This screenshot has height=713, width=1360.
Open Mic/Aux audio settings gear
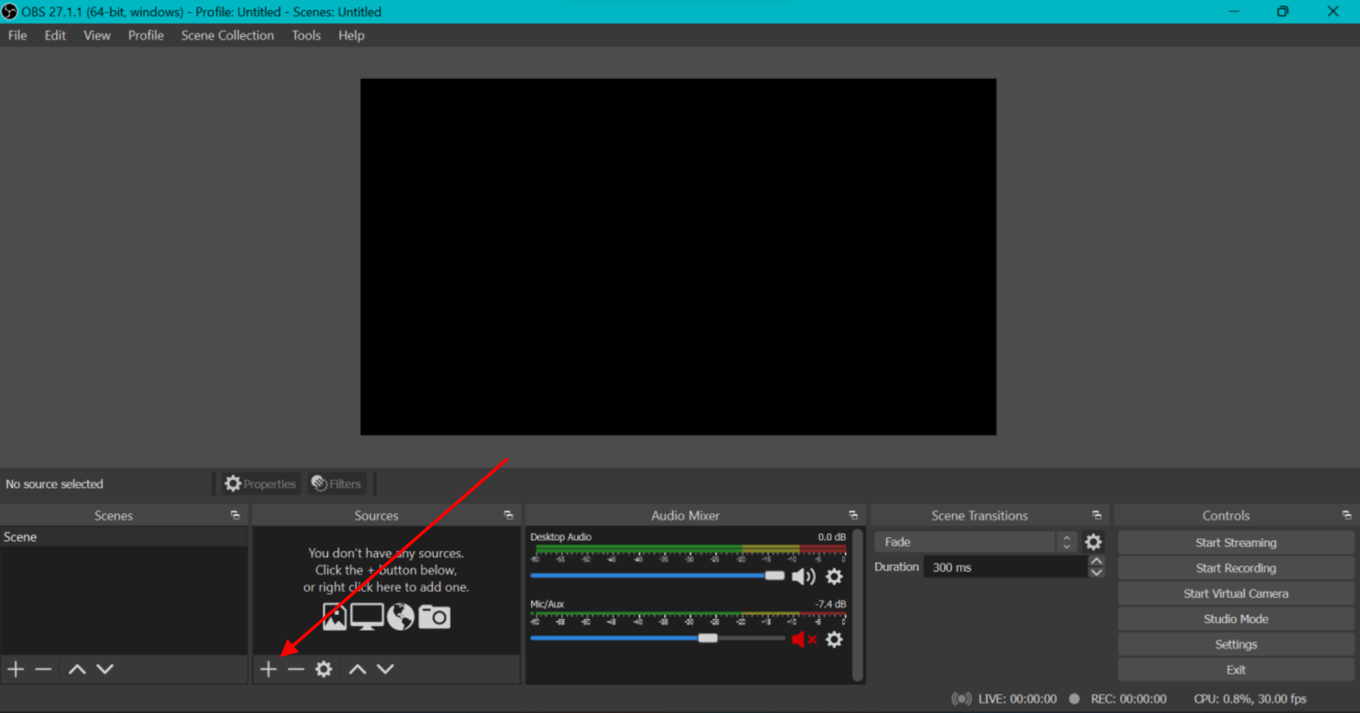pos(834,639)
